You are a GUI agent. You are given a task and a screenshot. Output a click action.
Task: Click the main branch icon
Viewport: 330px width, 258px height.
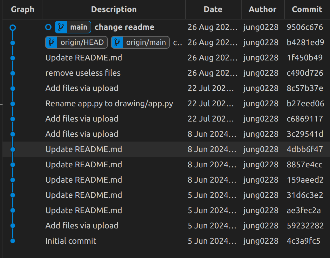[x=61, y=27]
